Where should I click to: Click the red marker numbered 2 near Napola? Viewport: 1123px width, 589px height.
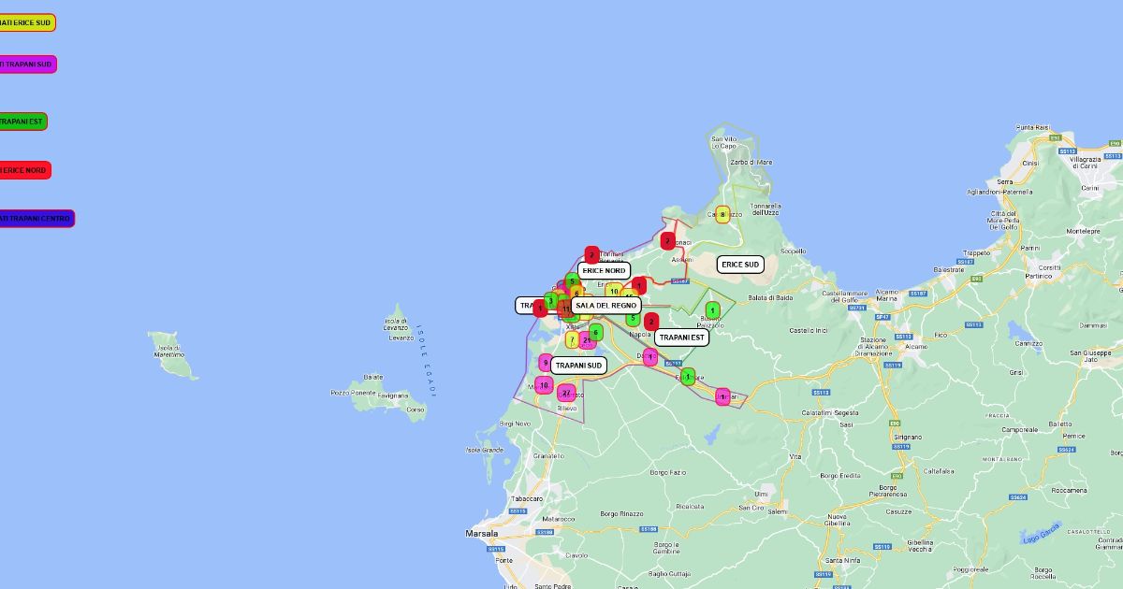pos(651,322)
